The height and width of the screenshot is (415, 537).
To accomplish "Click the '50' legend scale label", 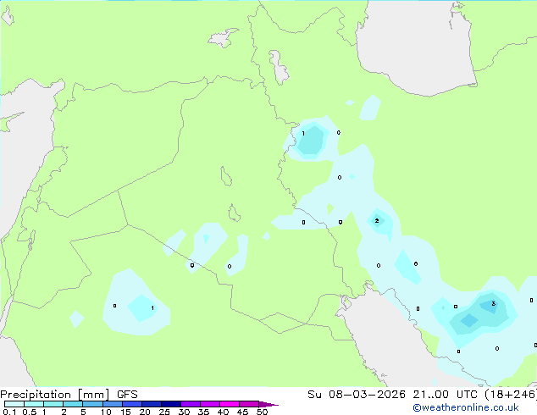I will click(x=263, y=412).
